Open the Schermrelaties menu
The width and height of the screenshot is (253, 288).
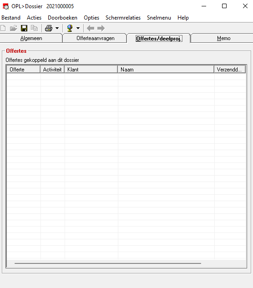[x=123, y=18]
